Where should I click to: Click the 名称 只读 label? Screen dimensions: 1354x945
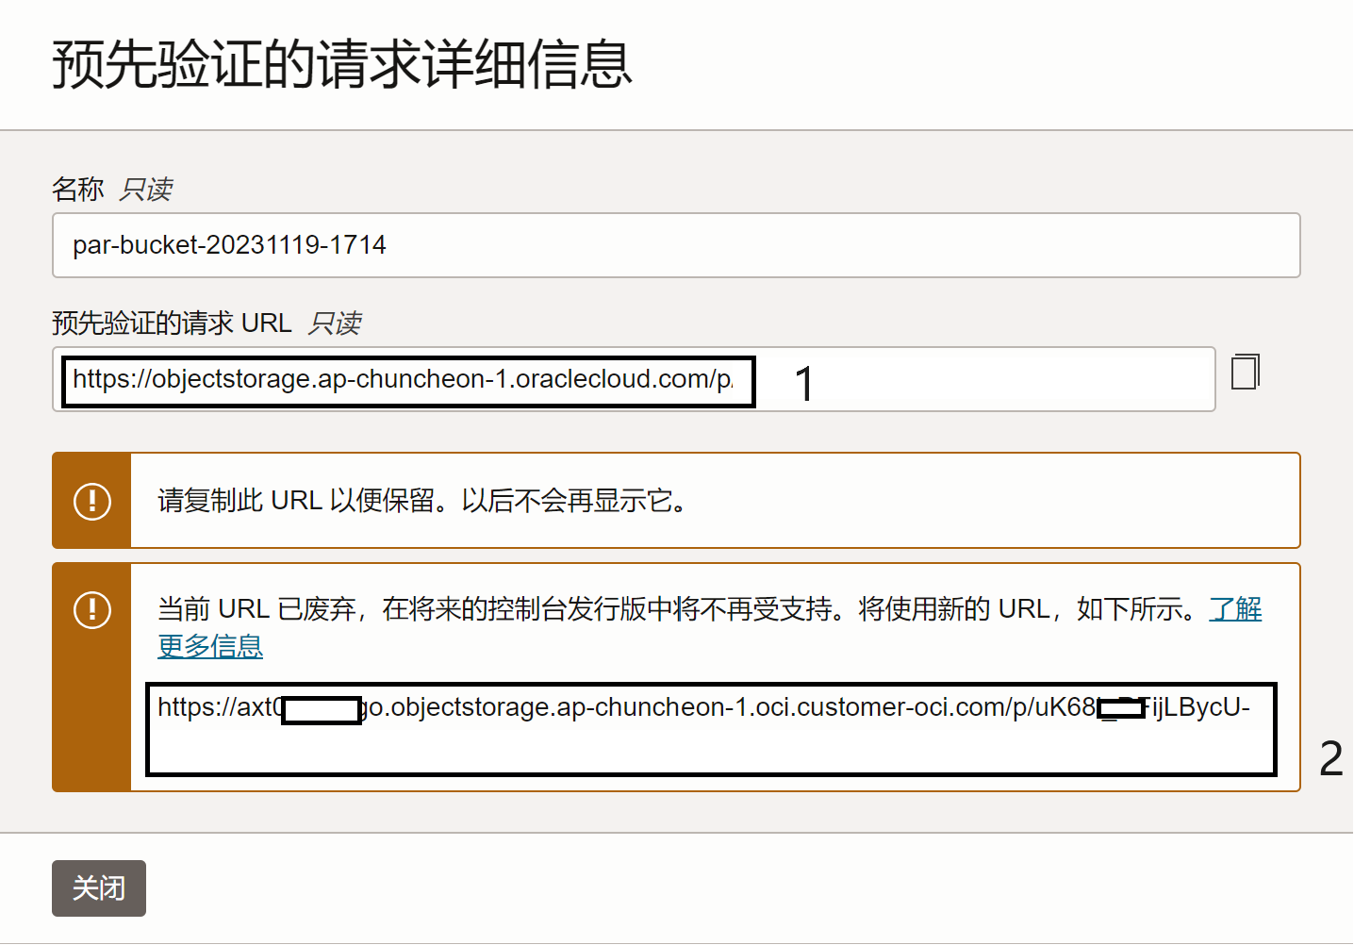tap(112, 189)
